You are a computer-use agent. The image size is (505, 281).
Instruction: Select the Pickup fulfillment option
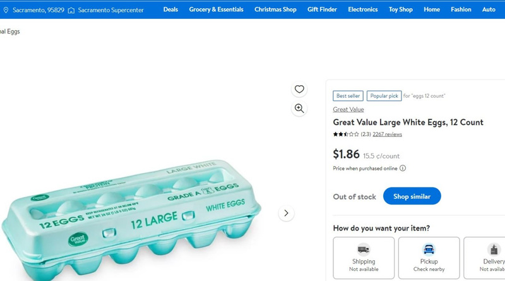pyautogui.click(x=429, y=258)
